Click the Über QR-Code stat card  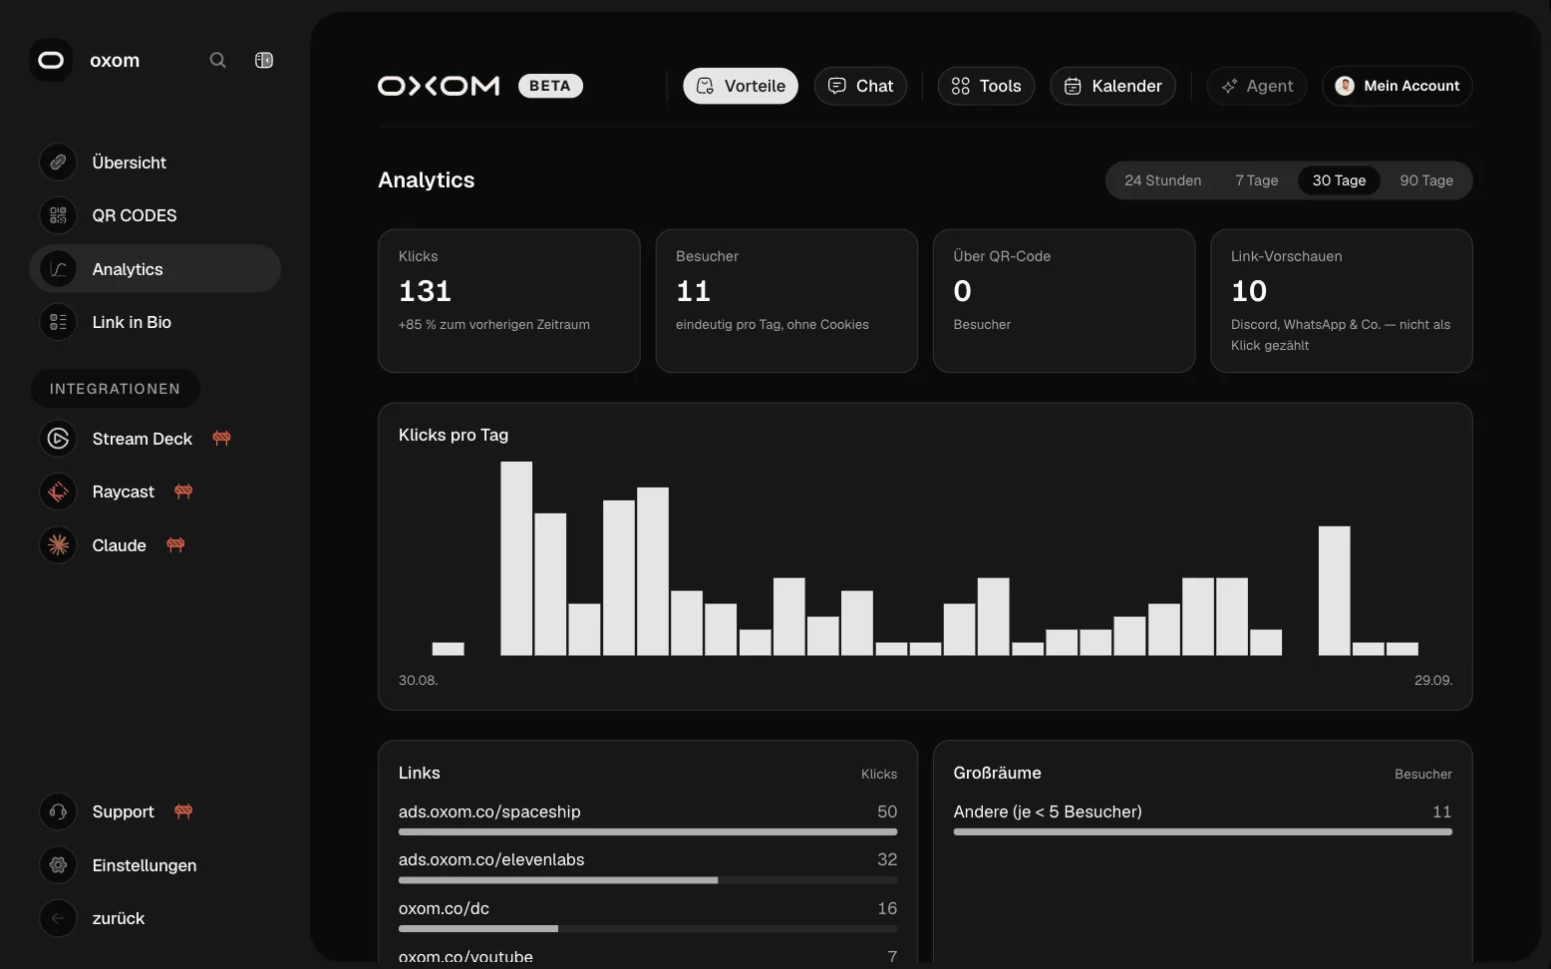pos(1064,301)
